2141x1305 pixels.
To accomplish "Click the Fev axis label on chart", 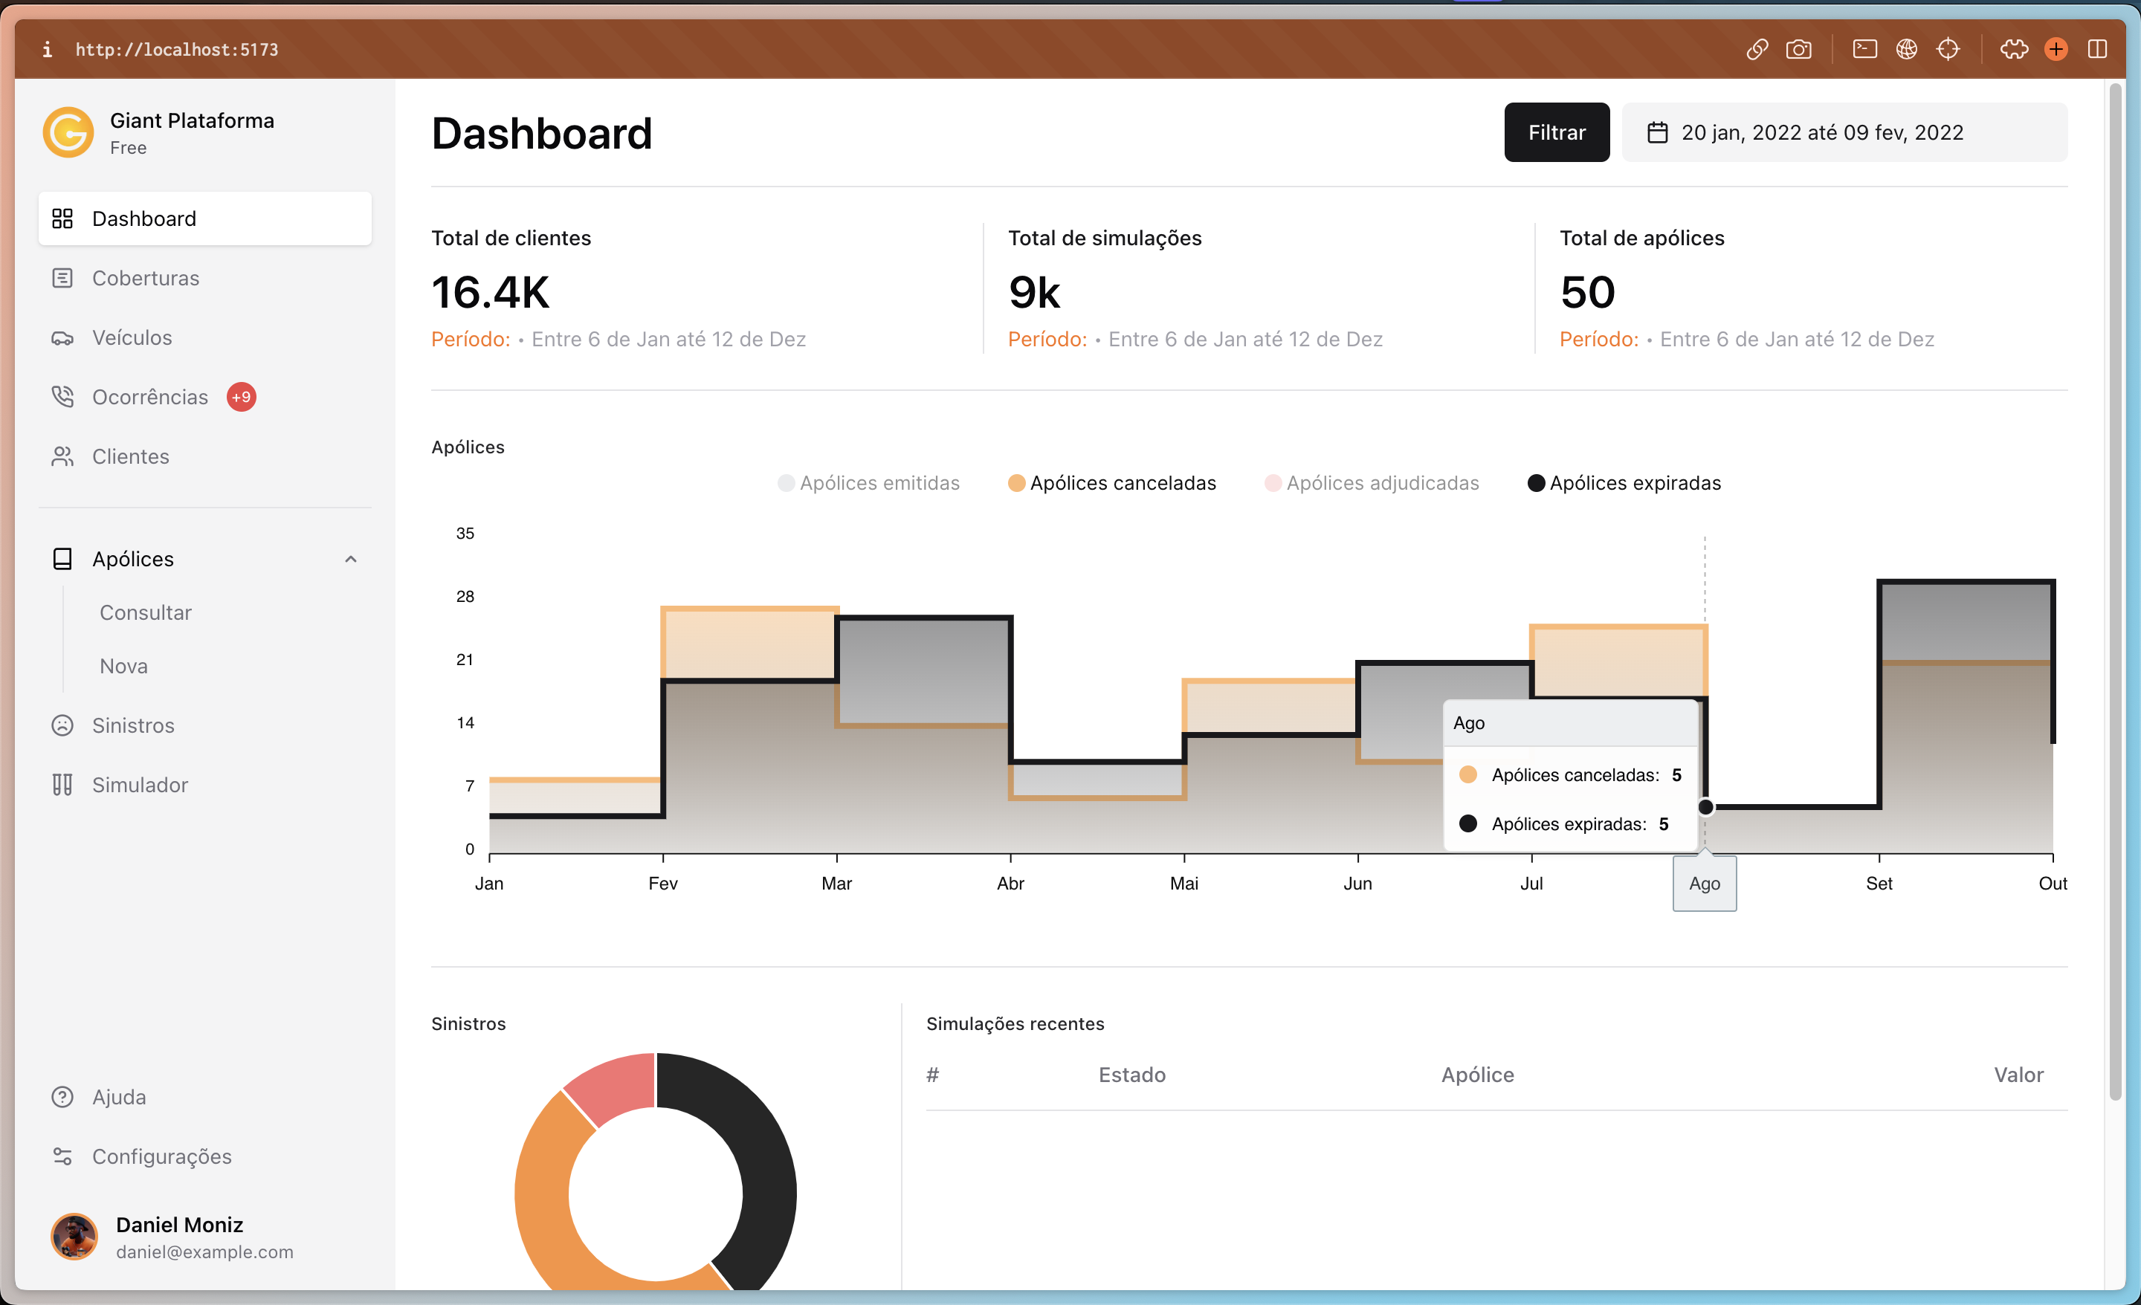I will click(x=662, y=884).
